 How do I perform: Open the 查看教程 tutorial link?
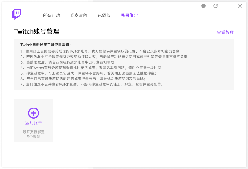(225, 32)
